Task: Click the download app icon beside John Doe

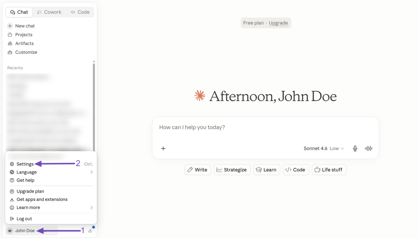Action: tap(90, 231)
